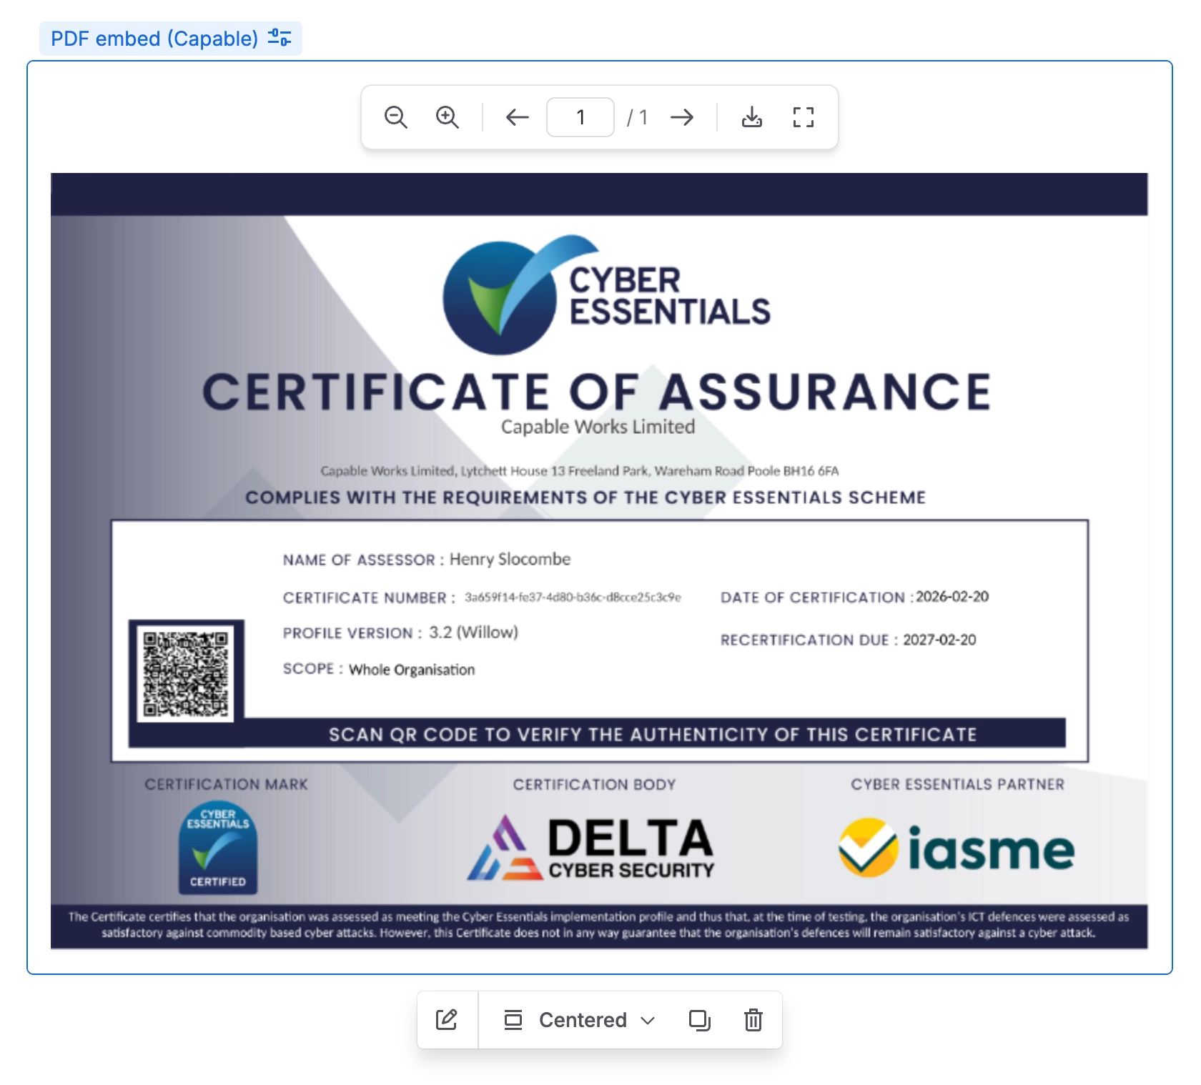1201x1085 pixels.
Task: Click the 'CYBER ESSENTIALS PARTNER' label
Action: (957, 785)
